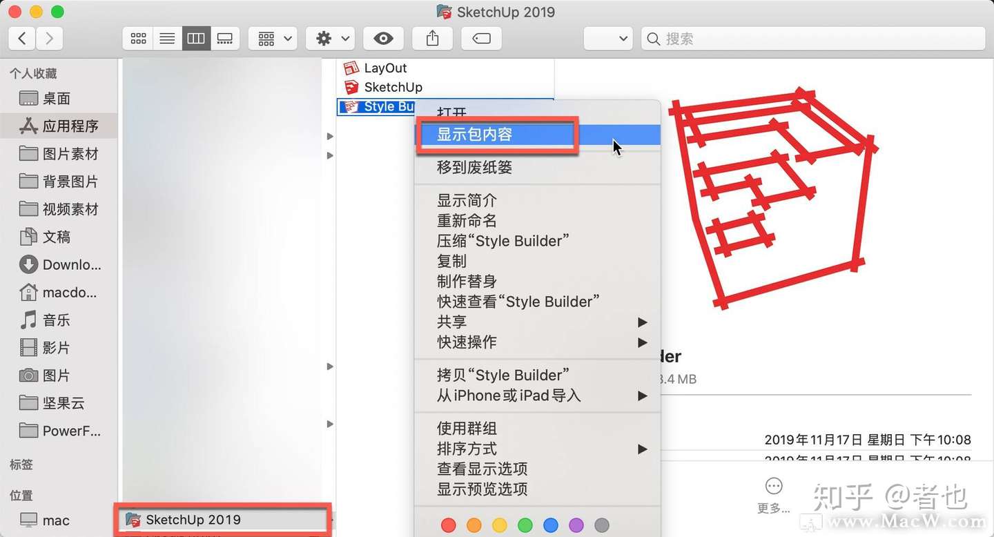994x537 pixels.
Task: Click the Style Builder preview image
Action: click(x=773, y=197)
